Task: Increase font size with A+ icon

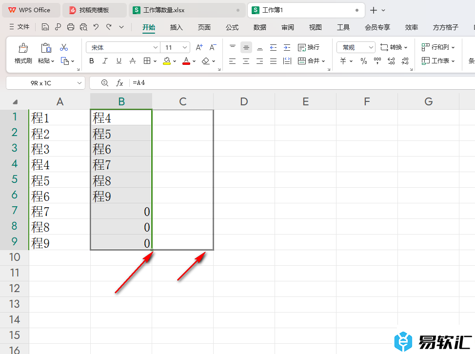Action: coord(199,47)
